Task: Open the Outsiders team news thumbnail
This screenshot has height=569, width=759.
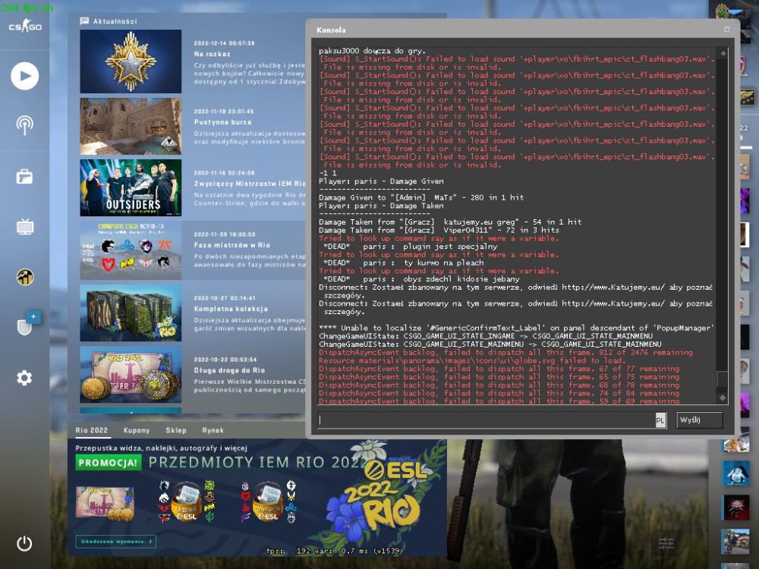Action: 131,187
